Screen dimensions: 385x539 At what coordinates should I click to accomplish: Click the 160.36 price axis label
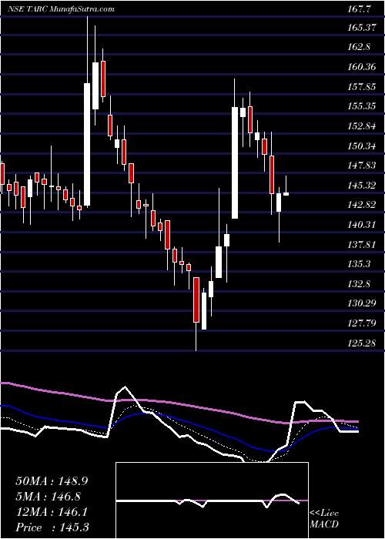click(x=361, y=67)
